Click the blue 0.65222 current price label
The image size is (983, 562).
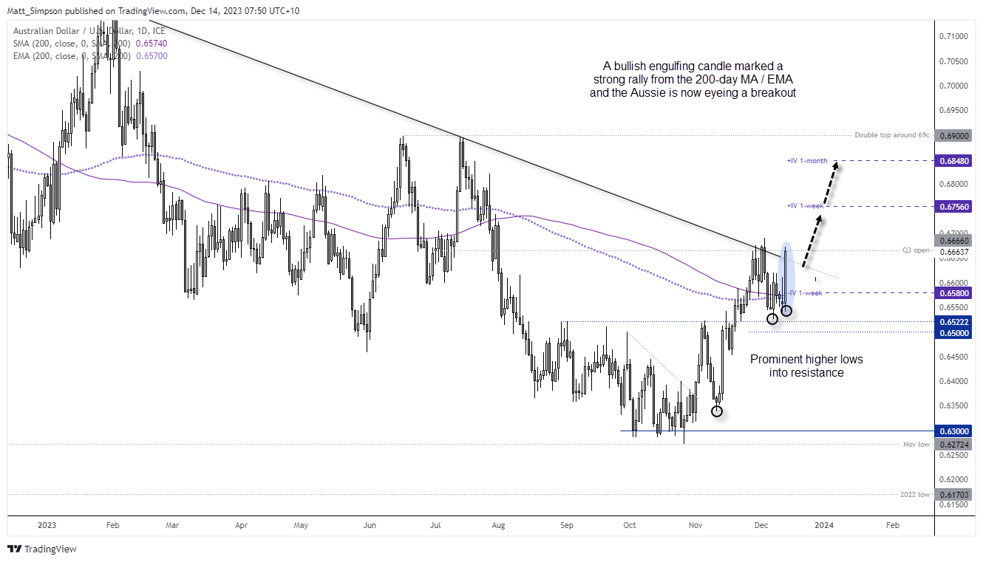[953, 322]
